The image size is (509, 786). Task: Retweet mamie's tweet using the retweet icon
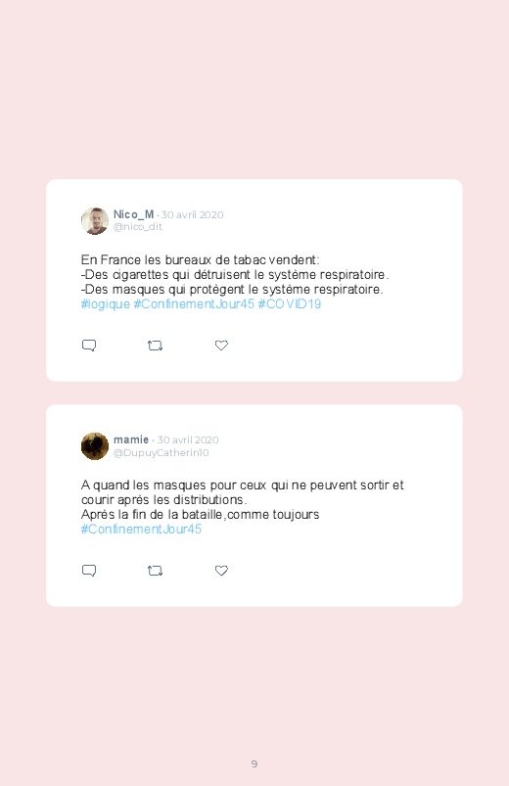(x=155, y=571)
